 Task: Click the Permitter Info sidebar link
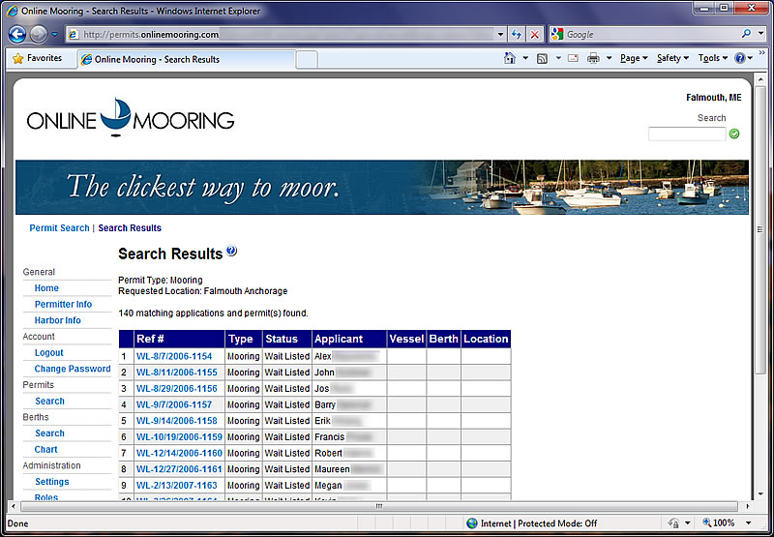pyautogui.click(x=63, y=304)
